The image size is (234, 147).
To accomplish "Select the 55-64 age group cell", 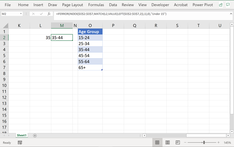I will (x=90, y=62).
